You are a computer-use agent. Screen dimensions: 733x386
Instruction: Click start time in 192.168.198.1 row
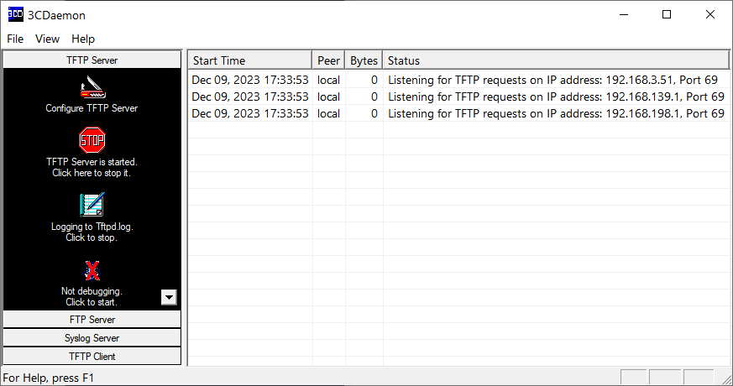(250, 113)
